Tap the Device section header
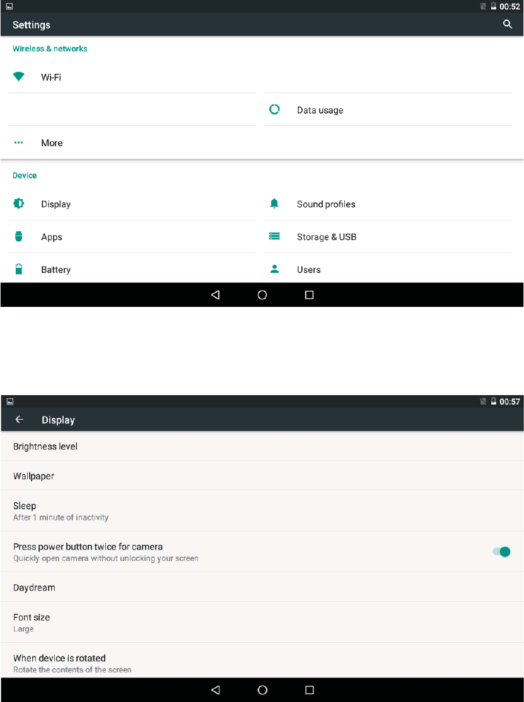 click(25, 175)
